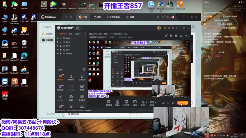Select the 文本 2 source row

(x=71, y=42)
